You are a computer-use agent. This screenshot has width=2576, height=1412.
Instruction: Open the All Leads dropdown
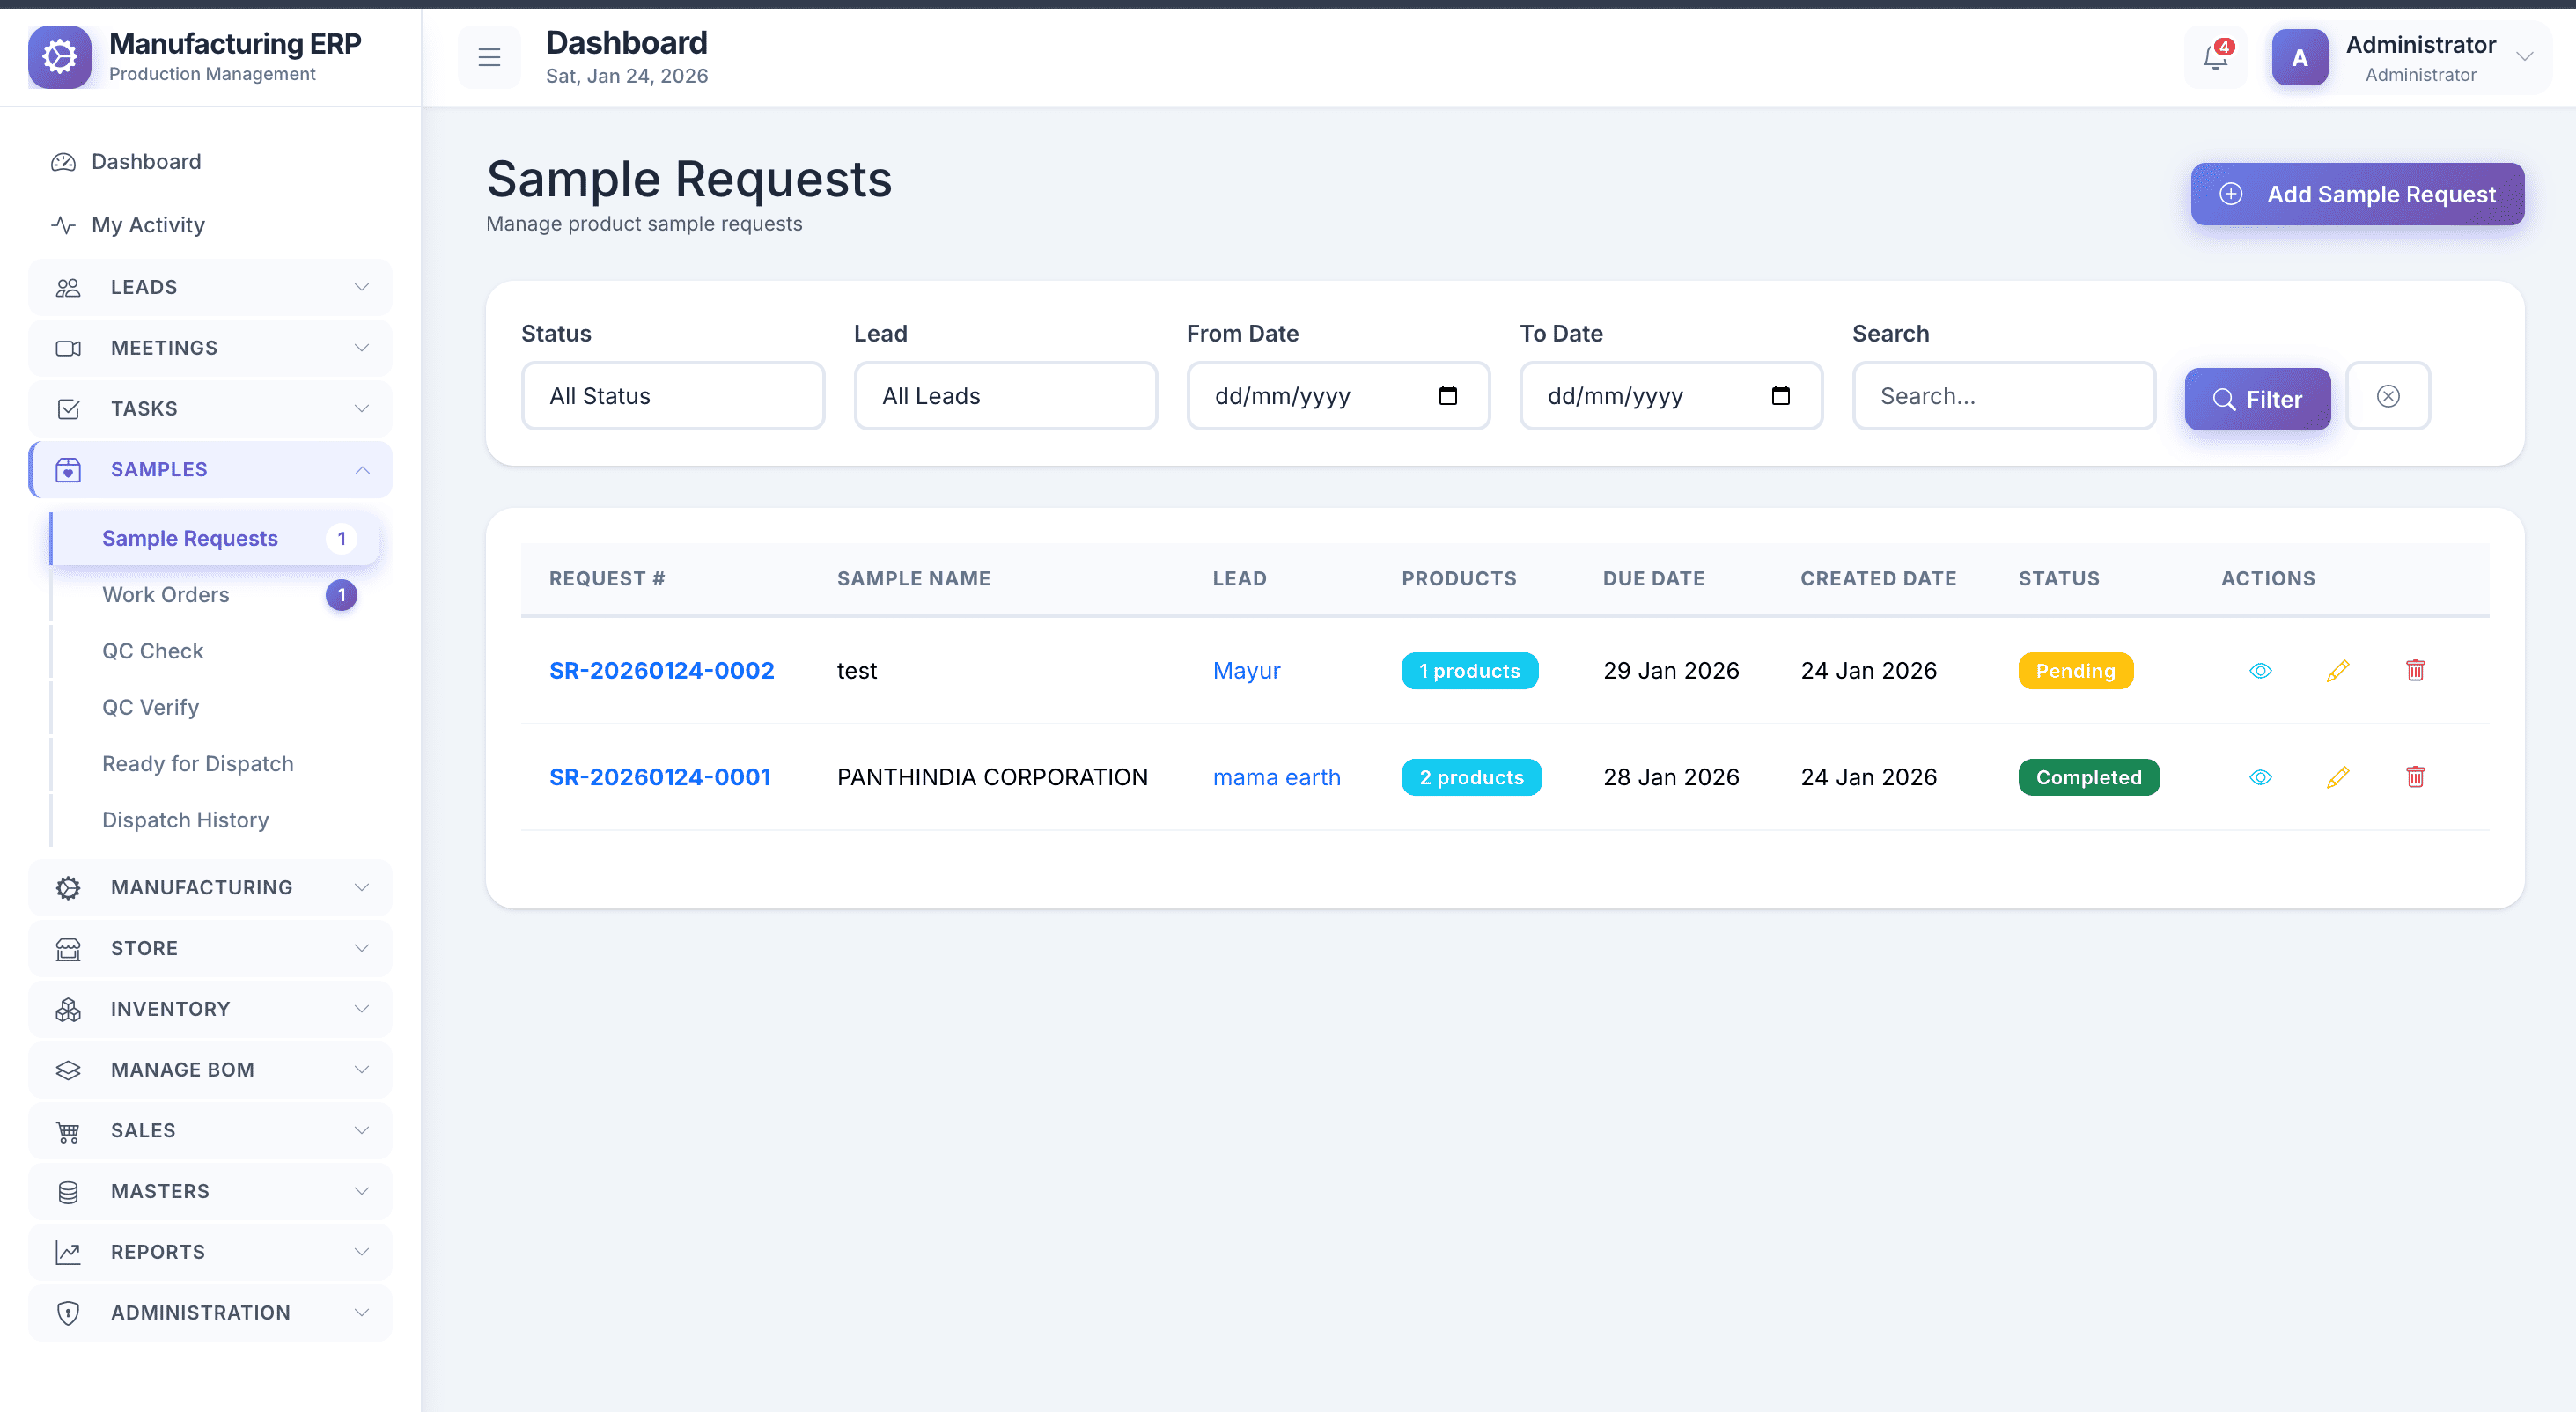[x=1005, y=396]
